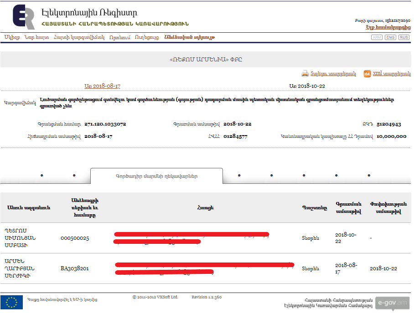Click the Electronic Register ER logo
Screen dimensions: 414x313
click(24, 16)
